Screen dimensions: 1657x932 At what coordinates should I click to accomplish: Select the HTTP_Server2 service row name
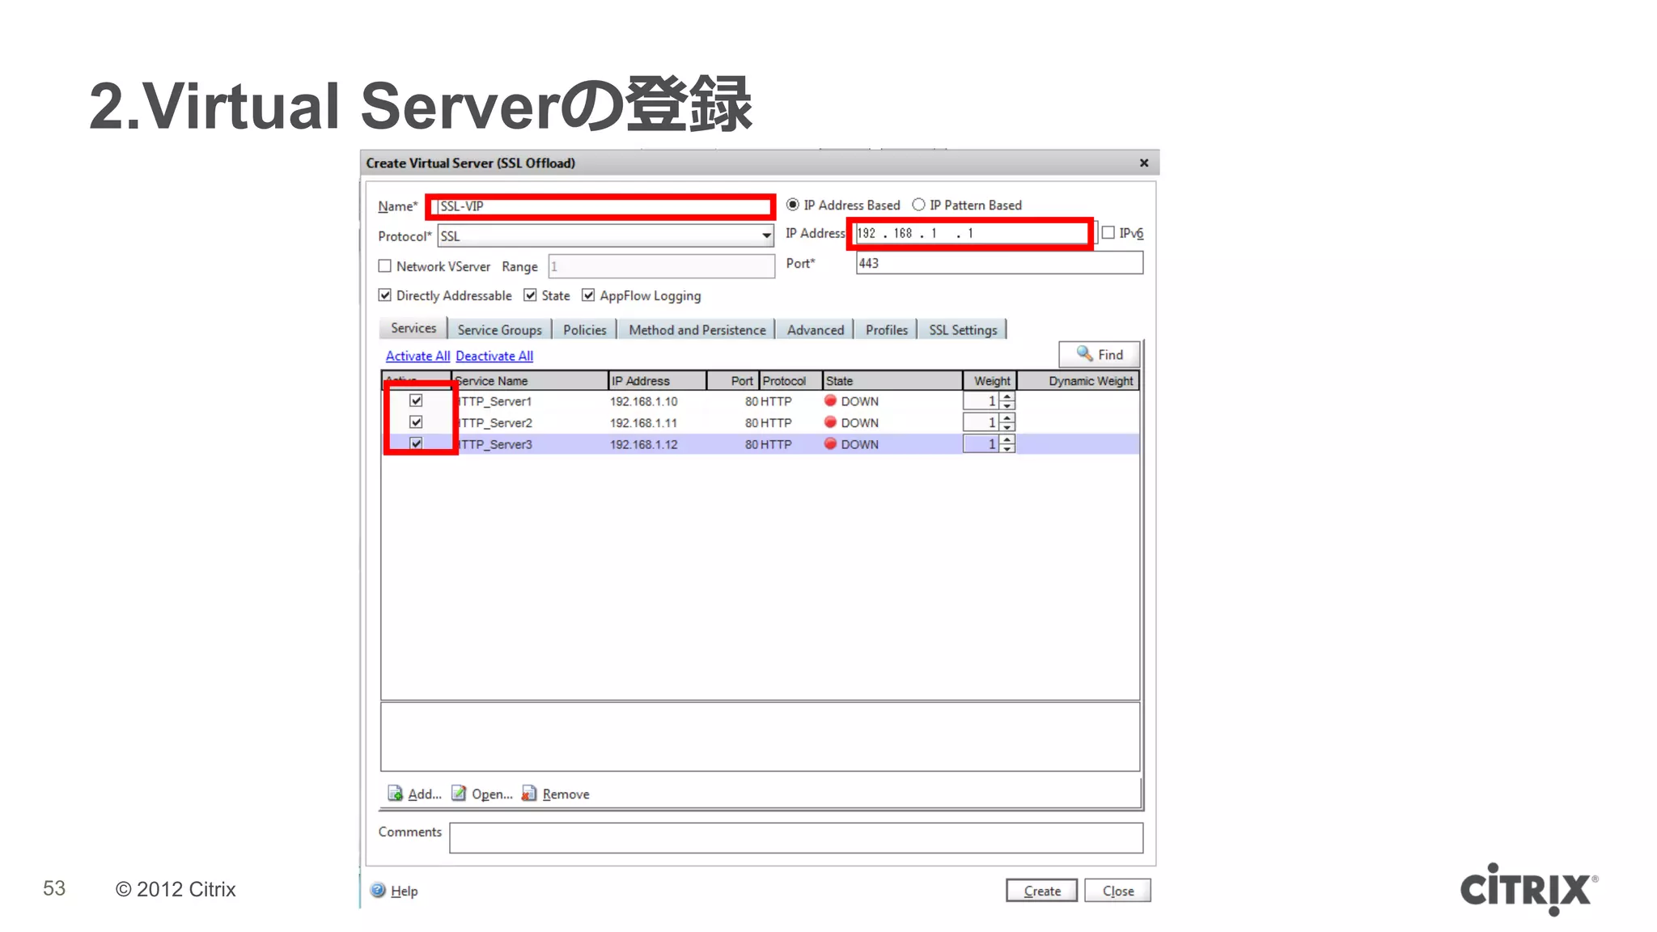[494, 422]
